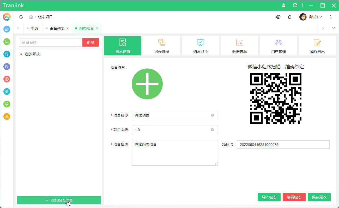
Task: Open the language globe icon
Action: coord(278,17)
